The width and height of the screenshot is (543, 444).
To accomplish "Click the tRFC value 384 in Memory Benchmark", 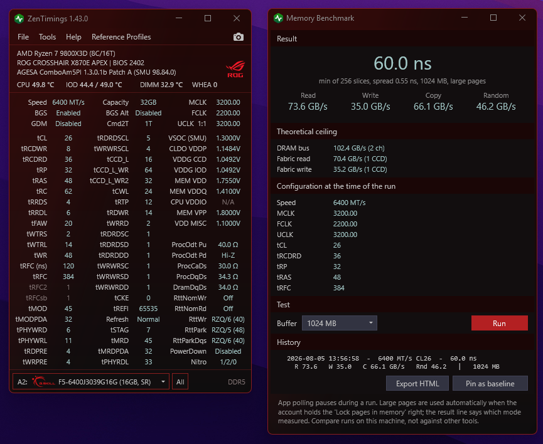I will [x=339, y=288].
